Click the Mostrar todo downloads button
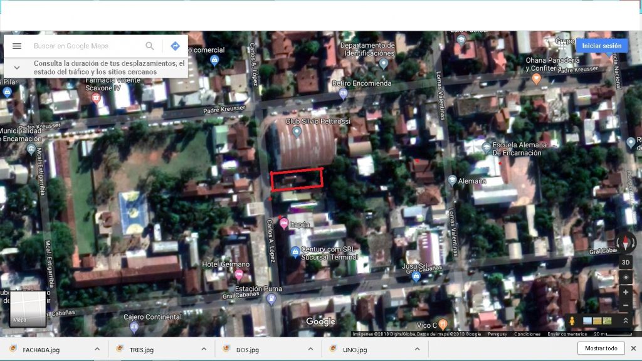Screen dimensions: 642x361 [601, 348]
